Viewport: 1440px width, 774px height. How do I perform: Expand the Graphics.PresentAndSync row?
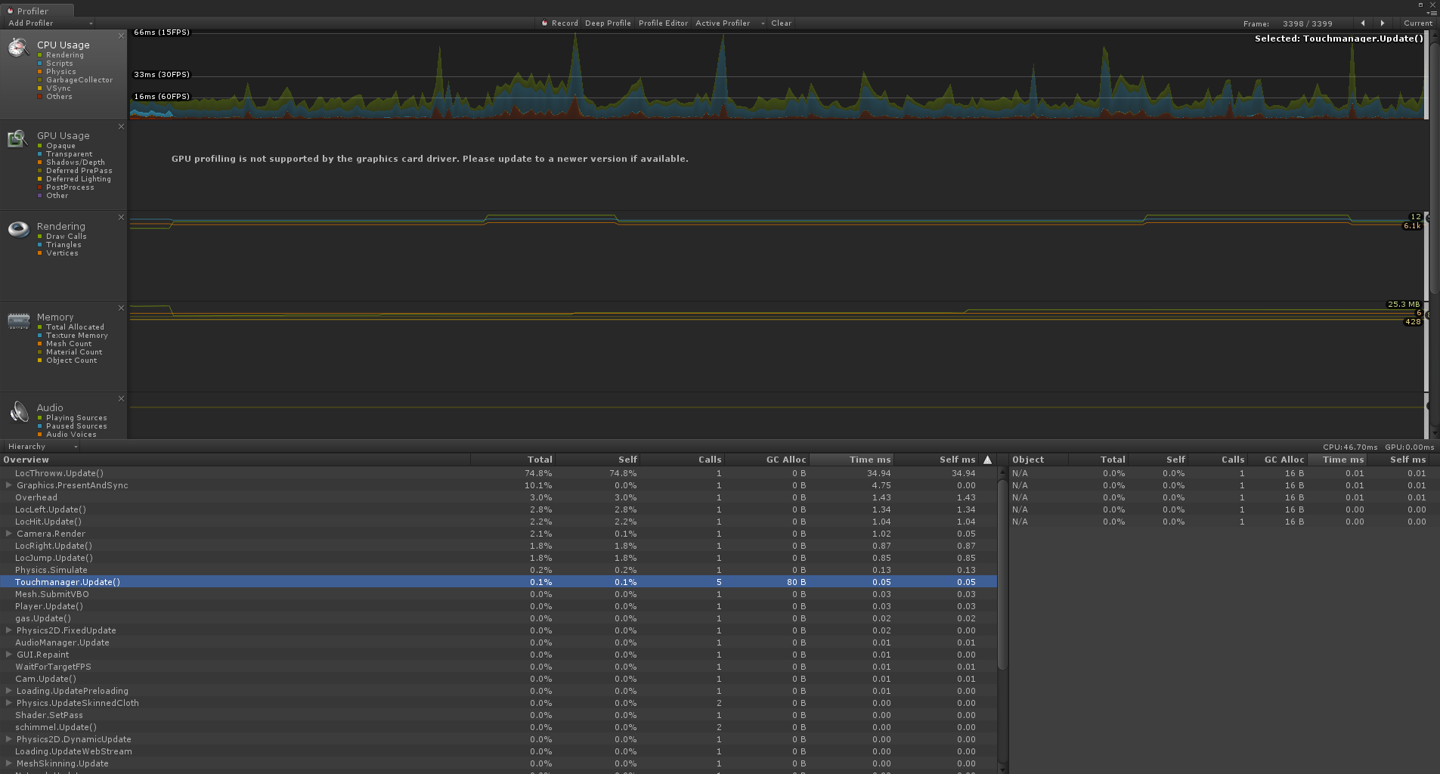coord(8,485)
